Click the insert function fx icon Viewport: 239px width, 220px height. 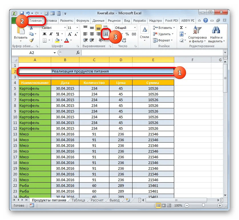coord(78,53)
